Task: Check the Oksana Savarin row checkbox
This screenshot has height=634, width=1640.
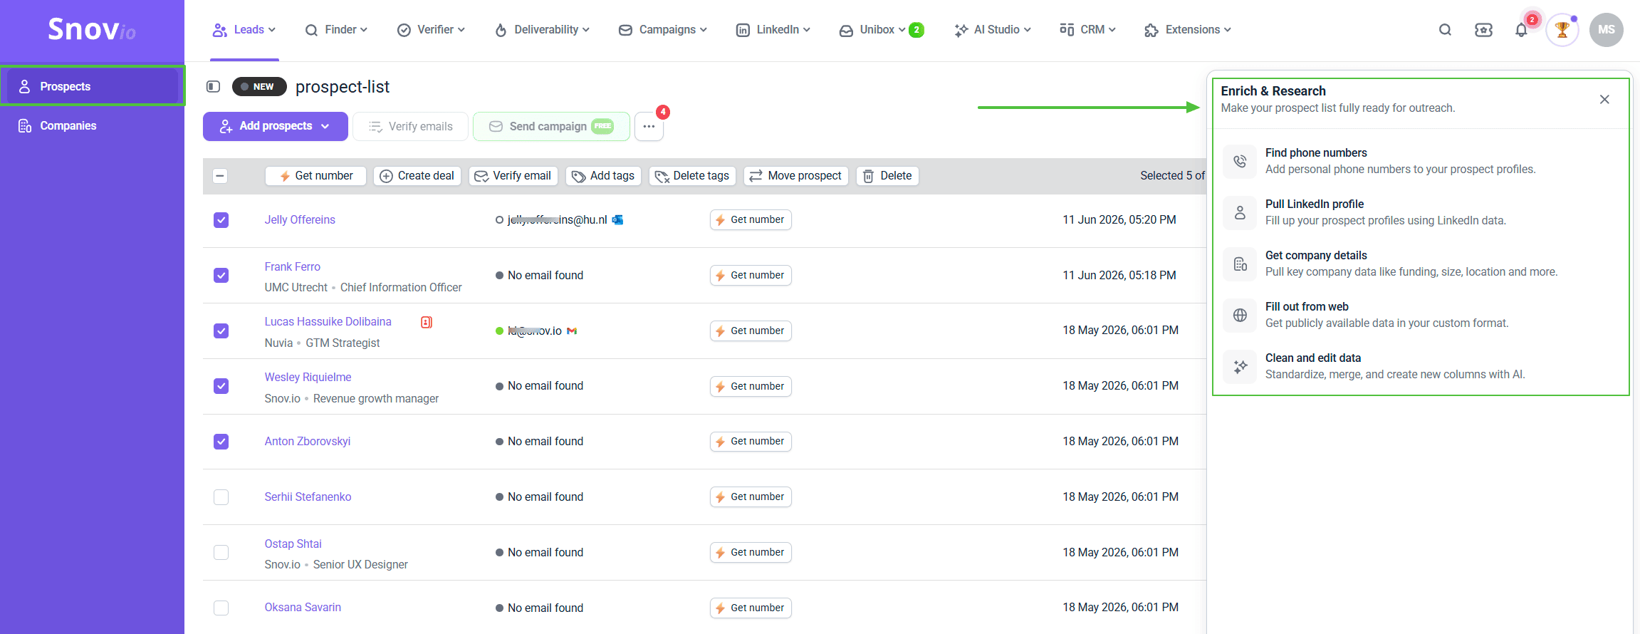Action: [x=221, y=608]
